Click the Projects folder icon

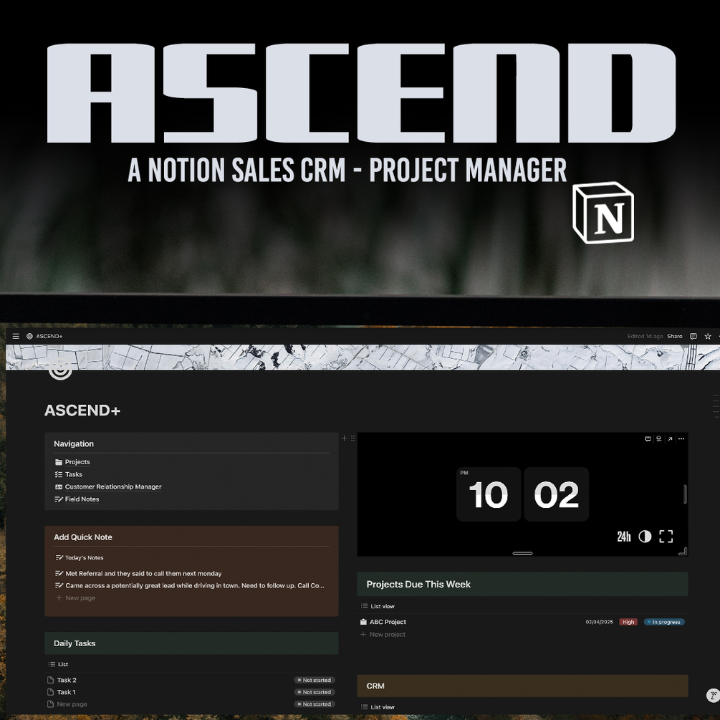[58, 462]
